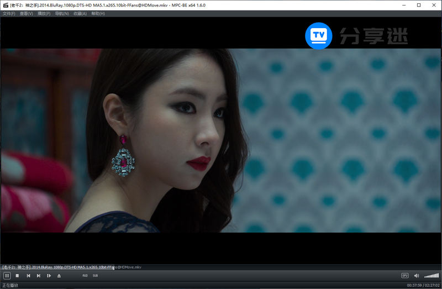Jump to the previous file or chapter
Screen dimensions: 442x289
28,275
